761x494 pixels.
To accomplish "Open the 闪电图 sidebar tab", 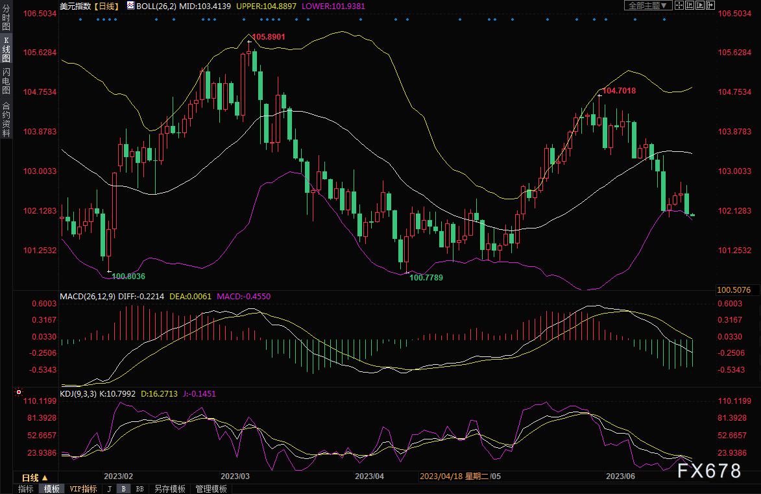I will click(6, 81).
